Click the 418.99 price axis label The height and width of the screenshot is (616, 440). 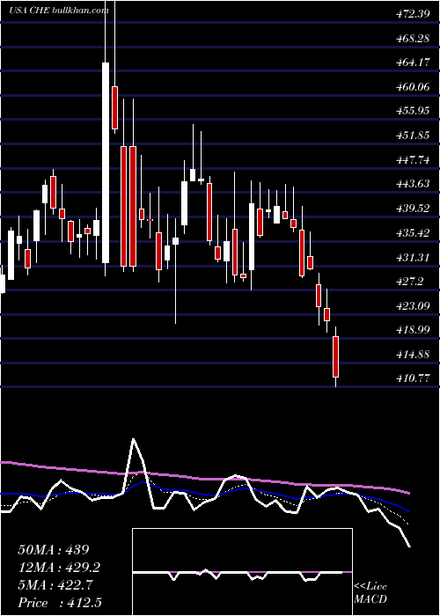tap(413, 330)
